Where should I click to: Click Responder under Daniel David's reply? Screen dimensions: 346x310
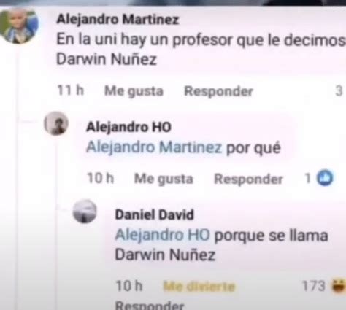click(150, 305)
